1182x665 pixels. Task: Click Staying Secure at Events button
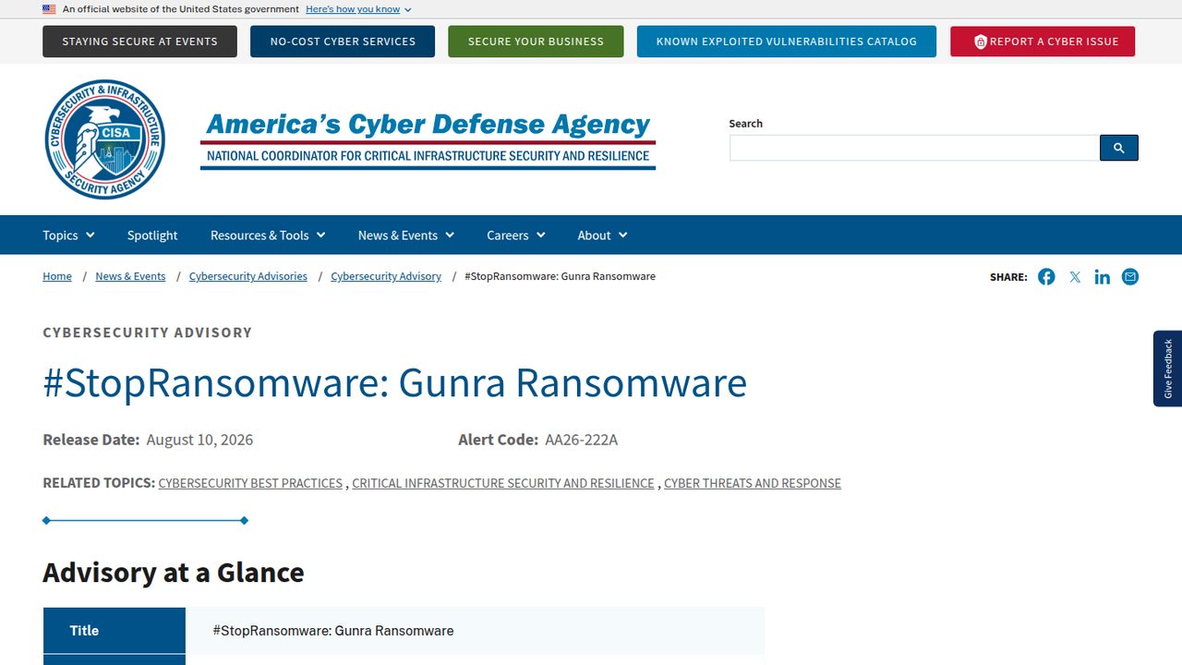tap(139, 42)
